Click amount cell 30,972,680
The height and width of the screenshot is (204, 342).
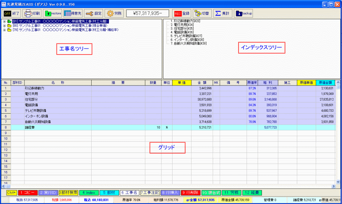tap(202, 100)
